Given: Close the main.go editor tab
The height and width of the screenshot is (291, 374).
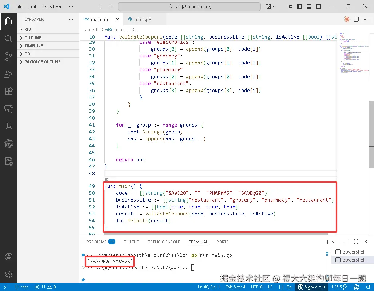Looking at the screenshot, I should pos(118,19).
